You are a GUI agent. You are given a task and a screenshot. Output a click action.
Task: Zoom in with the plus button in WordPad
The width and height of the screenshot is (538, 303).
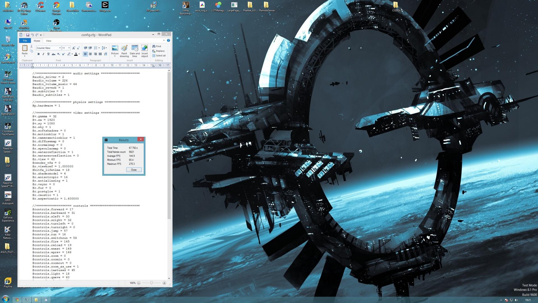tap(164, 283)
